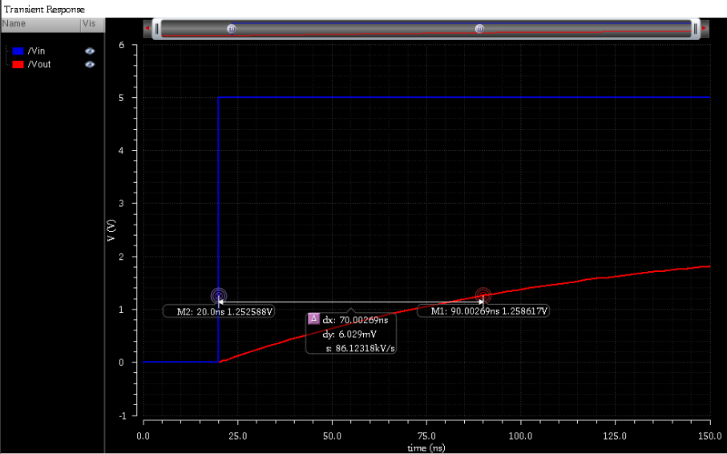Click the Transient Response title
Viewport: 727px width, 454px height.
point(45,10)
